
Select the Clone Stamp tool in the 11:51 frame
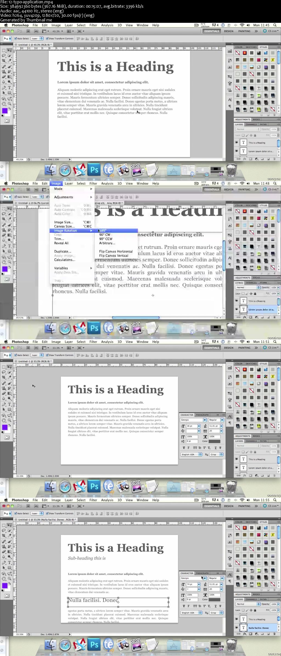coord(4,388)
